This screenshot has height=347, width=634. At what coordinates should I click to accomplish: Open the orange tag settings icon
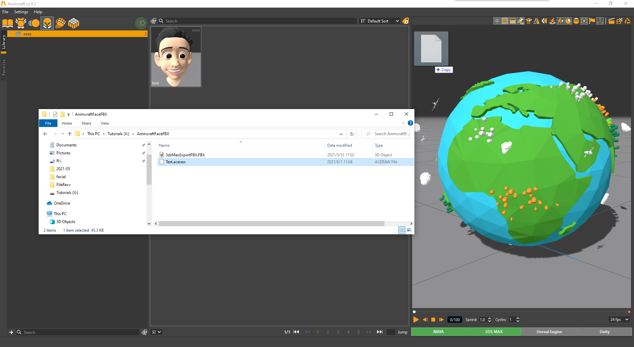[406, 21]
